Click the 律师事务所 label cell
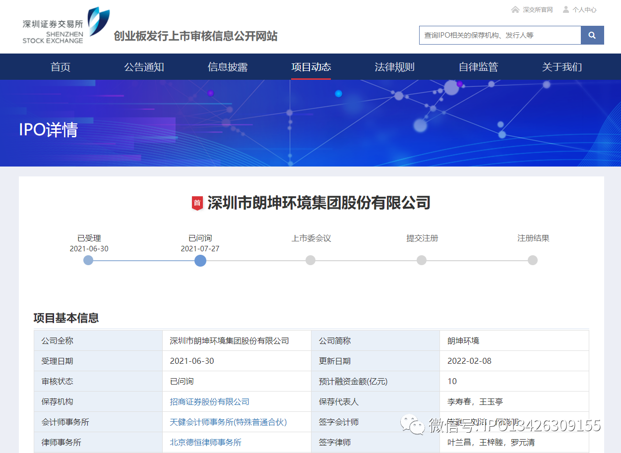Viewport: 621px width, 453px height. [98, 443]
